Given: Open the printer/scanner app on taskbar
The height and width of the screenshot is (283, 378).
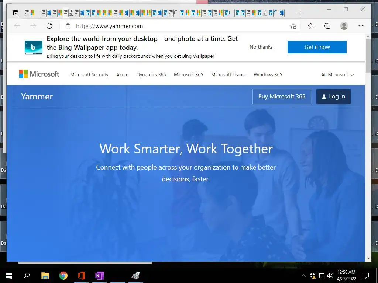Looking at the screenshot, I should (x=136, y=276).
